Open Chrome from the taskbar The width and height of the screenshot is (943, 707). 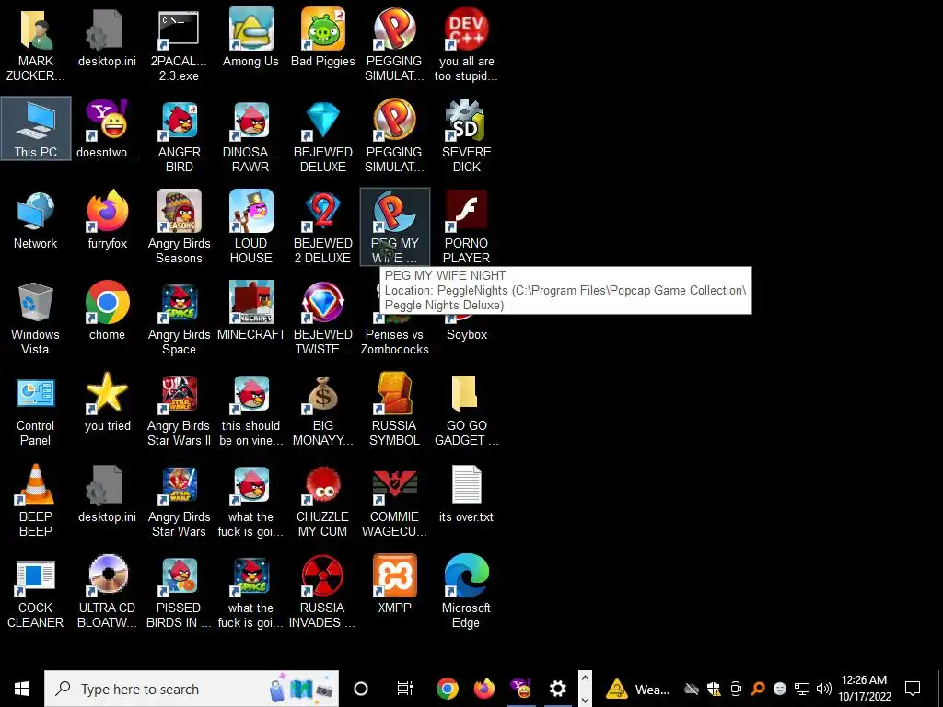point(448,689)
